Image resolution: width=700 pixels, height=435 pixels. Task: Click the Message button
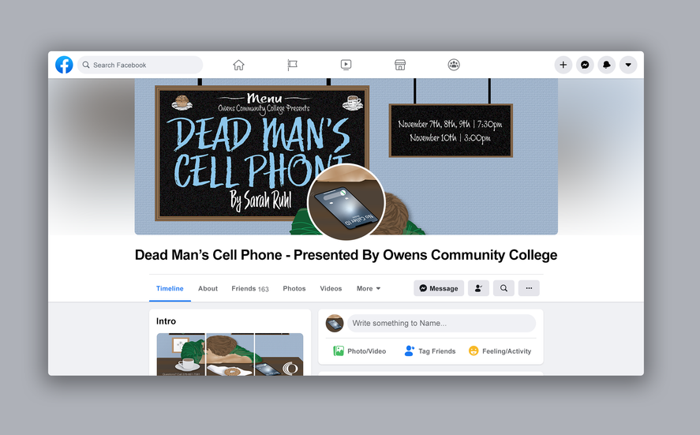[439, 288]
